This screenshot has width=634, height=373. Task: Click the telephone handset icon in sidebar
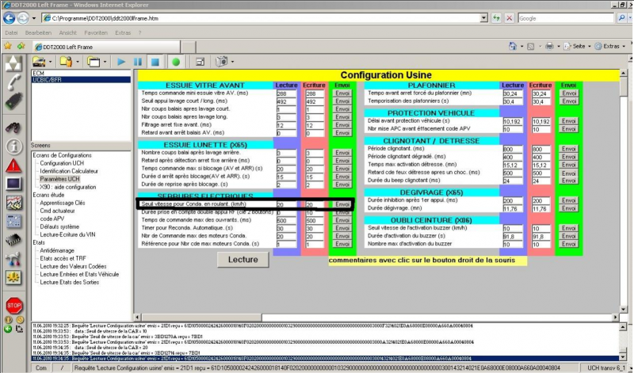pyautogui.click(x=13, y=82)
